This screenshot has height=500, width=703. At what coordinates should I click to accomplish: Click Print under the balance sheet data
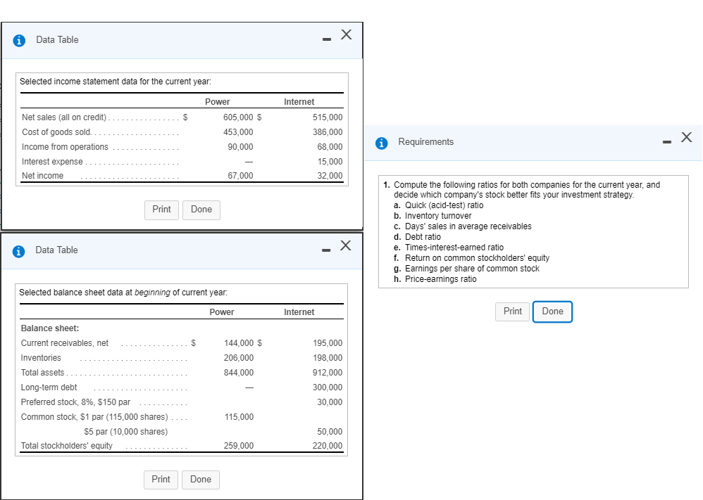pyautogui.click(x=161, y=480)
